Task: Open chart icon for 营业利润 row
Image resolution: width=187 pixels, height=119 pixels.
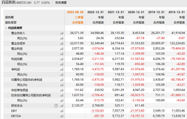Action: 62,49
